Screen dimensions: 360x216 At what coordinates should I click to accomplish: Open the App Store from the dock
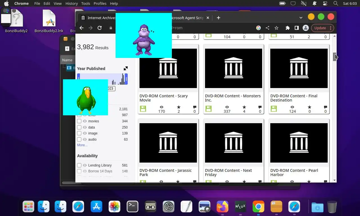96,207
